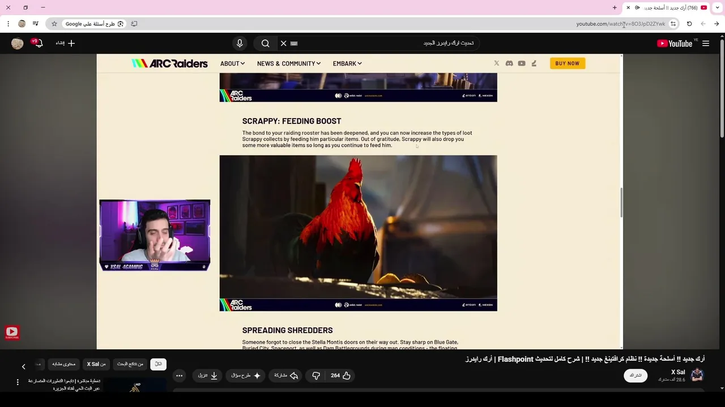Open Google Lens طرح أسئلة على Google chip

pos(94,24)
